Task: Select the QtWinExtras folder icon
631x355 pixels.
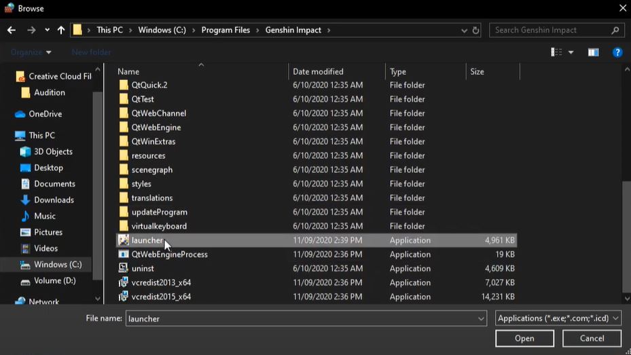Action: [x=124, y=141]
